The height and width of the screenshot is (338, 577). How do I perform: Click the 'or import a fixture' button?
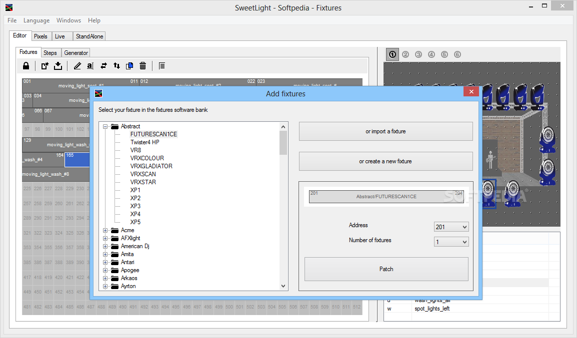tap(385, 131)
